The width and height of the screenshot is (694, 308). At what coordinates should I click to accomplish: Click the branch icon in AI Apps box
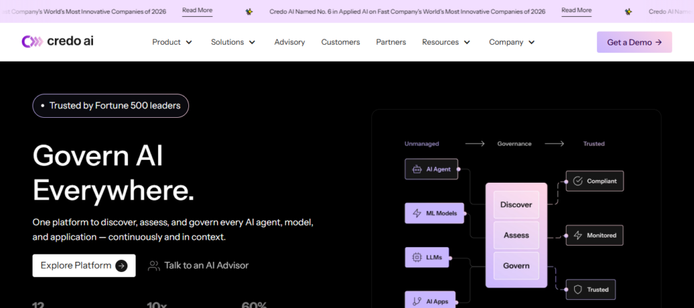(x=417, y=301)
